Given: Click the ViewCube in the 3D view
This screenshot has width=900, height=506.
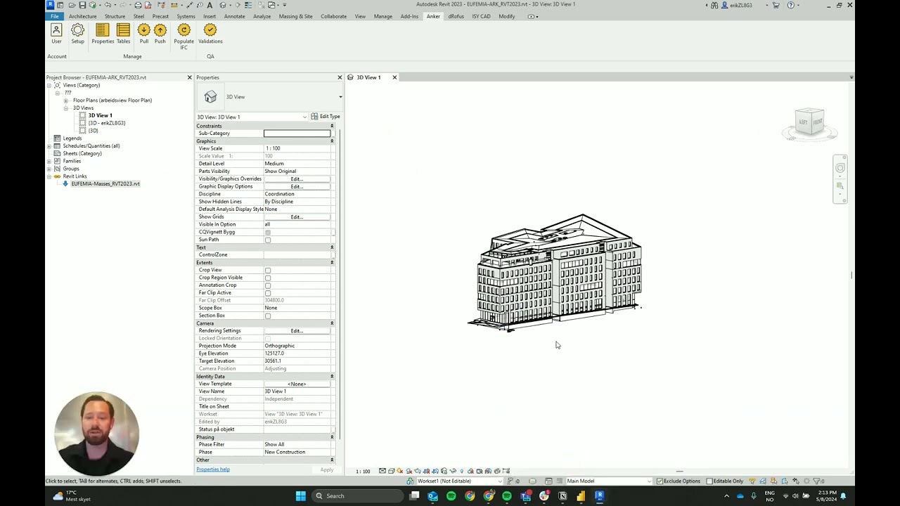Looking at the screenshot, I should pyautogui.click(x=809, y=122).
